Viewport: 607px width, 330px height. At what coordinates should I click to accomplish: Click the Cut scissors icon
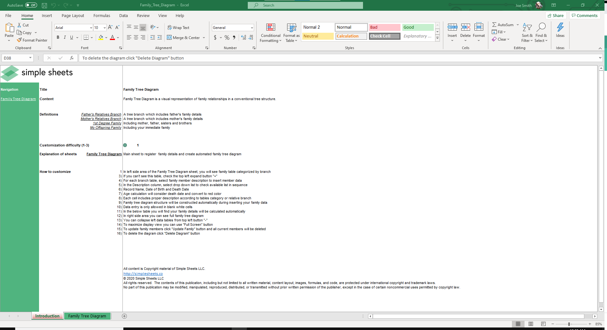[19, 25]
